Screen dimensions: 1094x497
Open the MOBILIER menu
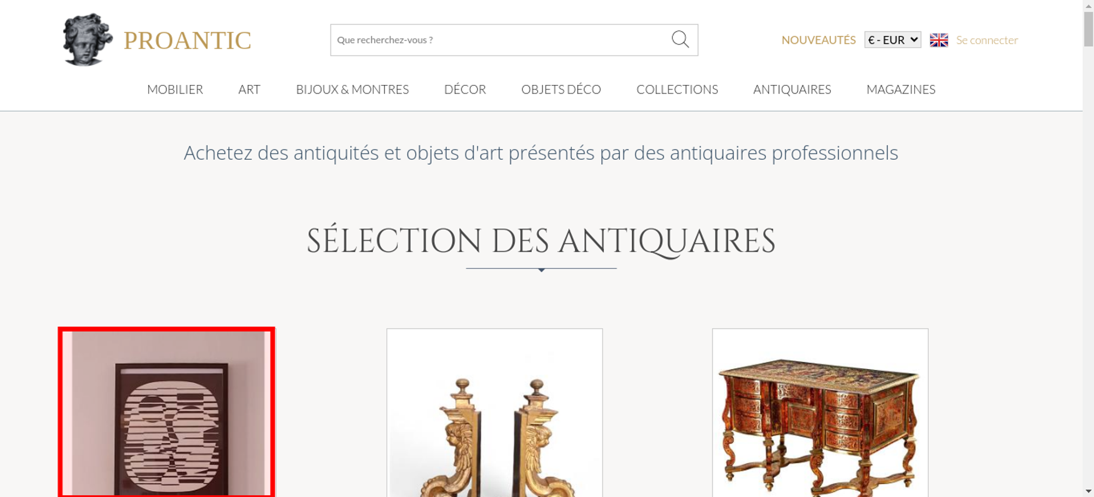coord(175,89)
